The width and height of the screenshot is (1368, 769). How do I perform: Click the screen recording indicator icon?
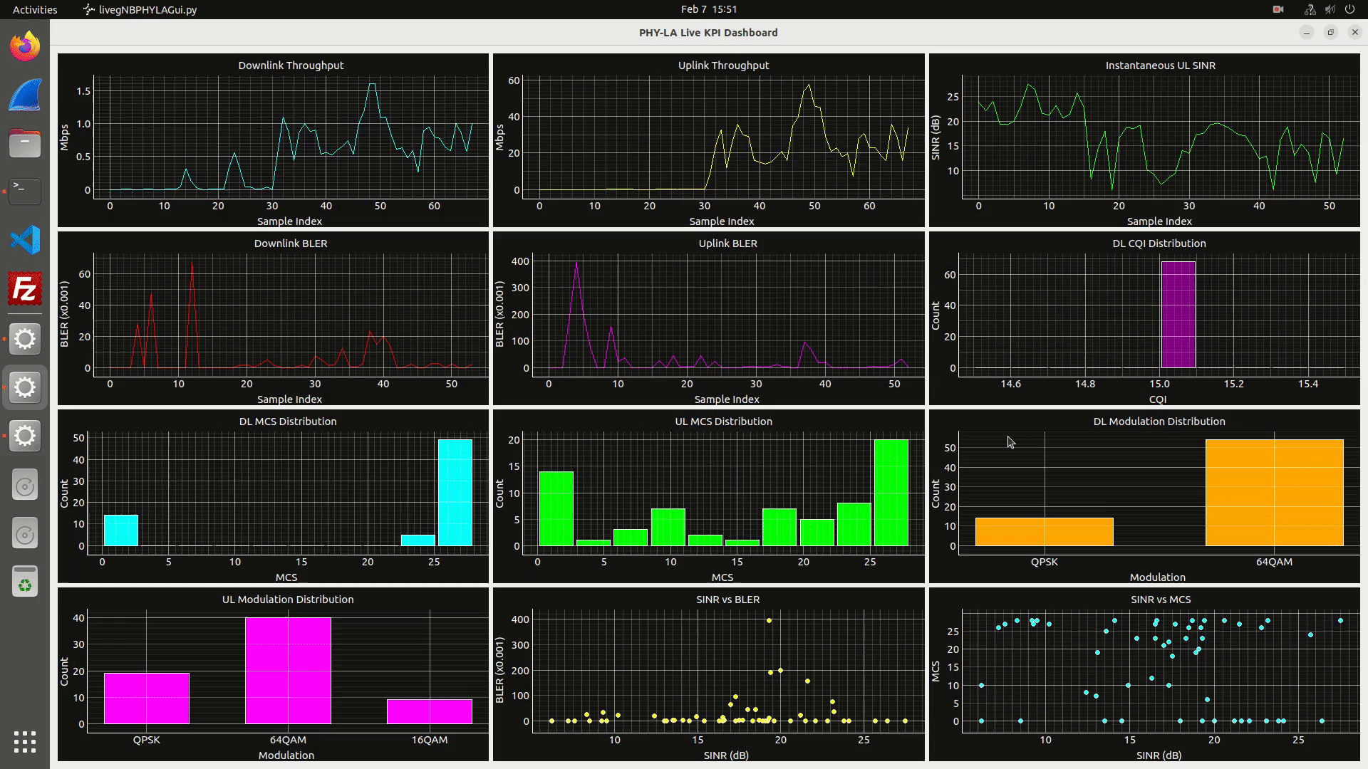[1278, 9]
